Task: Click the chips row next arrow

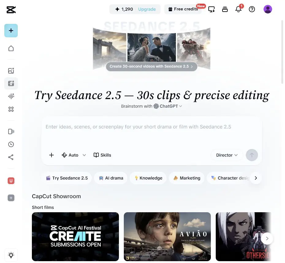Action: coord(256,178)
